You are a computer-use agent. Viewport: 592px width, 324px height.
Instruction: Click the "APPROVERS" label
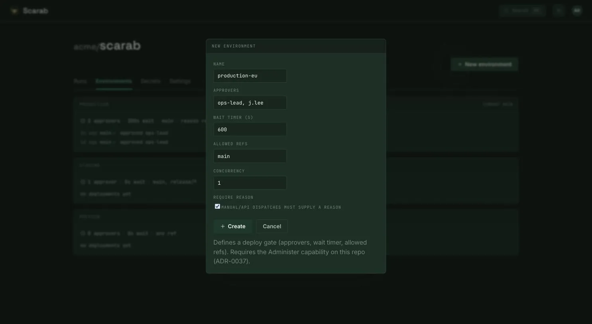point(226,91)
